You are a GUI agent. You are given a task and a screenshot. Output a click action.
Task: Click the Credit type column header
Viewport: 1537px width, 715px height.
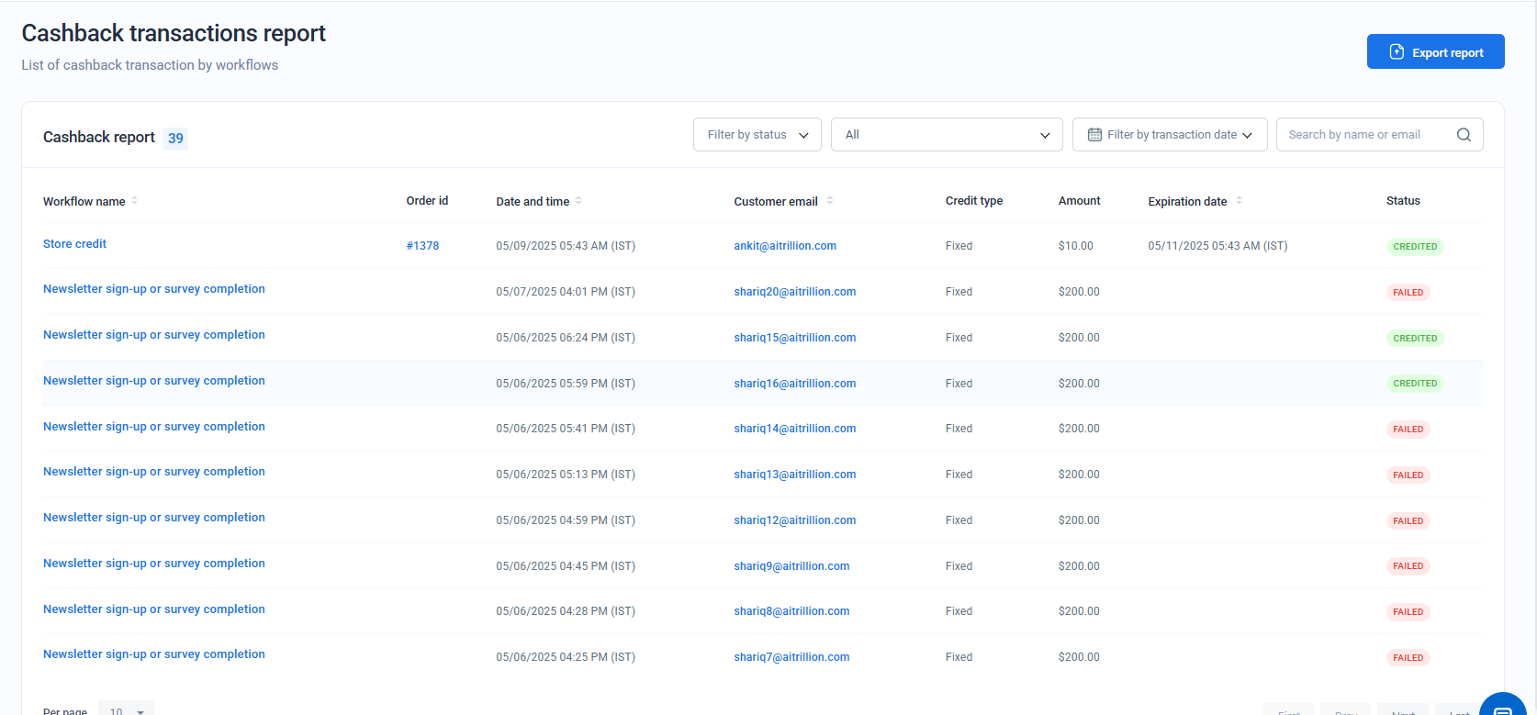pos(974,200)
